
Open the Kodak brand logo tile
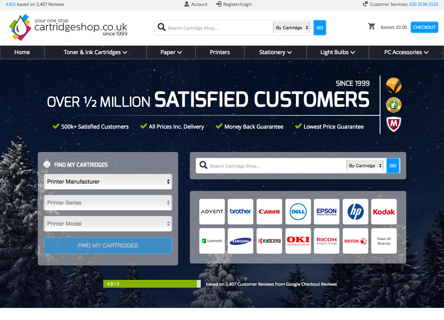pyautogui.click(x=384, y=212)
